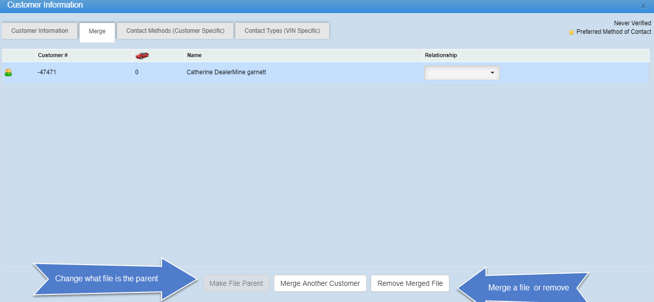Click the Never Verified status text

[x=632, y=23]
